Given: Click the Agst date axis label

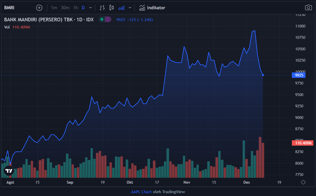Looking at the screenshot, I should (x=10, y=182).
